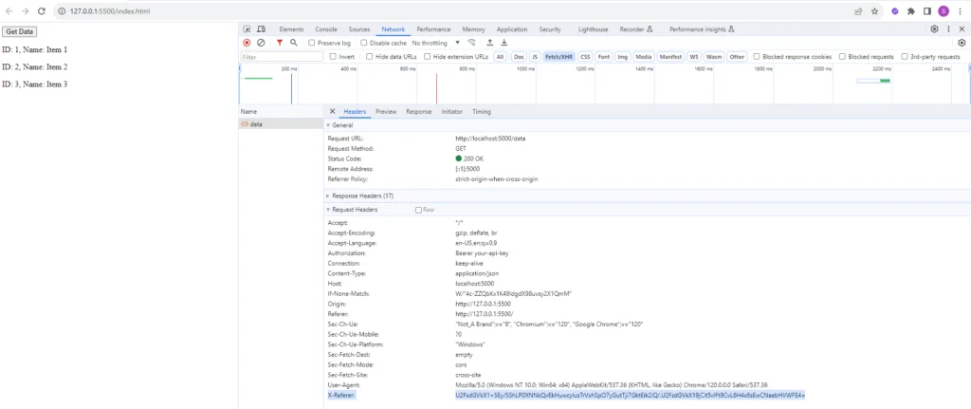This screenshot has height=409, width=971.
Task: Check the Invert filter checkbox
Action: [x=333, y=56]
